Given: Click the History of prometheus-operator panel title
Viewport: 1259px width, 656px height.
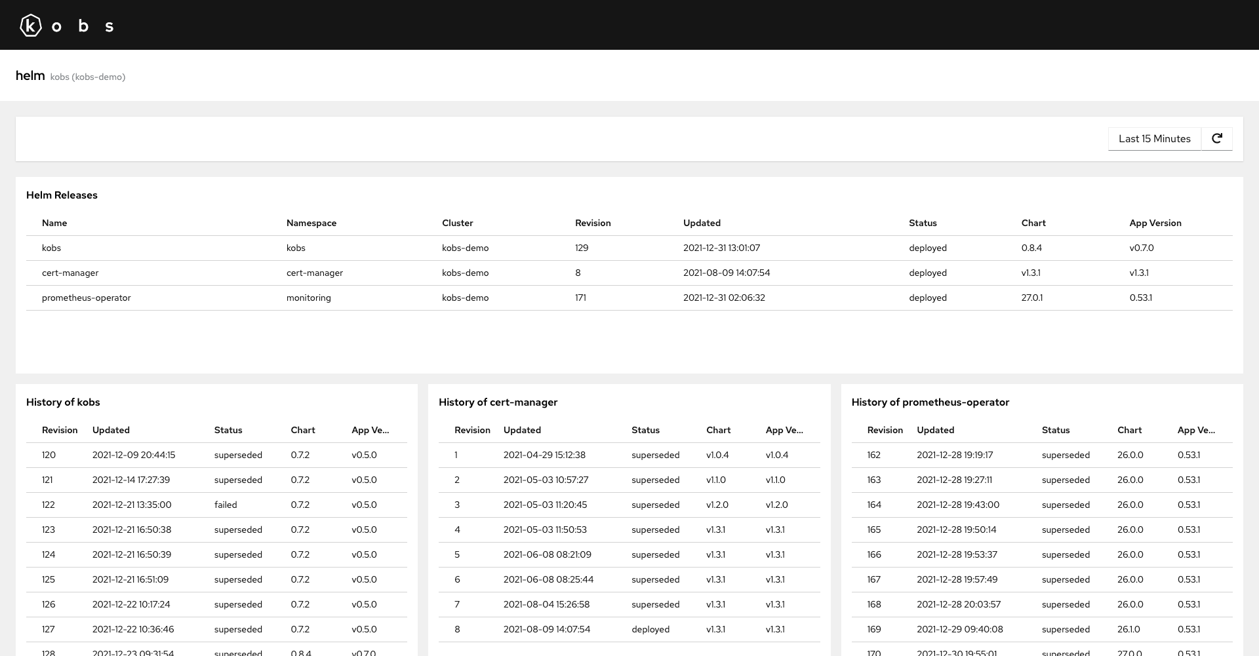Looking at the screenshot, I should tap(930, 402).
